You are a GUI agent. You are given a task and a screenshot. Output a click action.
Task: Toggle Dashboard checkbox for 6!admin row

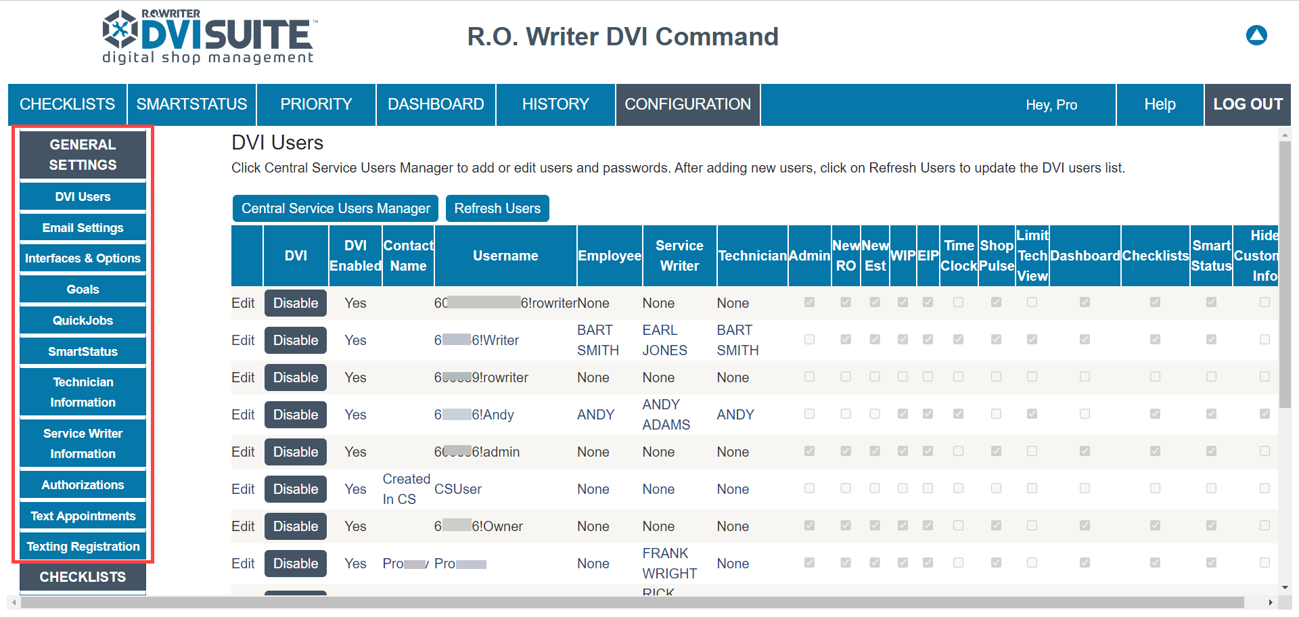click(1085, 451)
